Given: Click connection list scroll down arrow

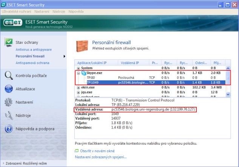Looking at the screenshot, I should point(228,94).
